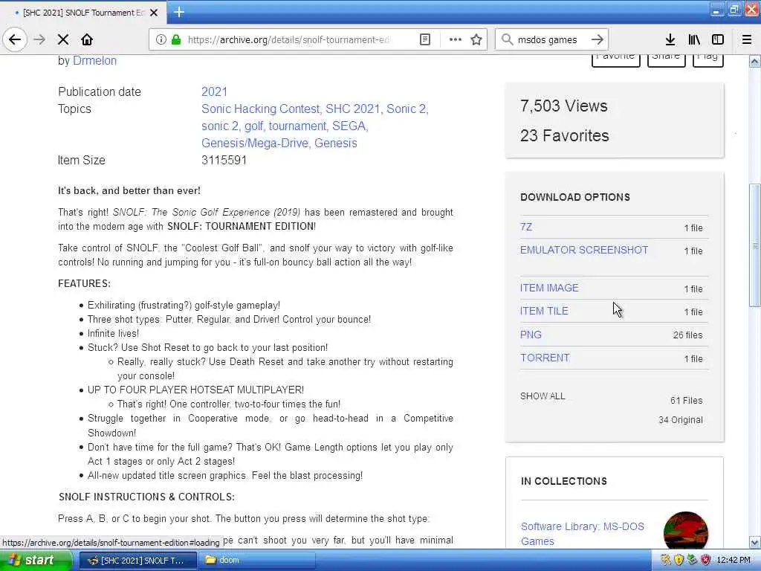This screenshot has height=571, width=761.
Task: Click the red shield tray icon
Action: (706, 560)
